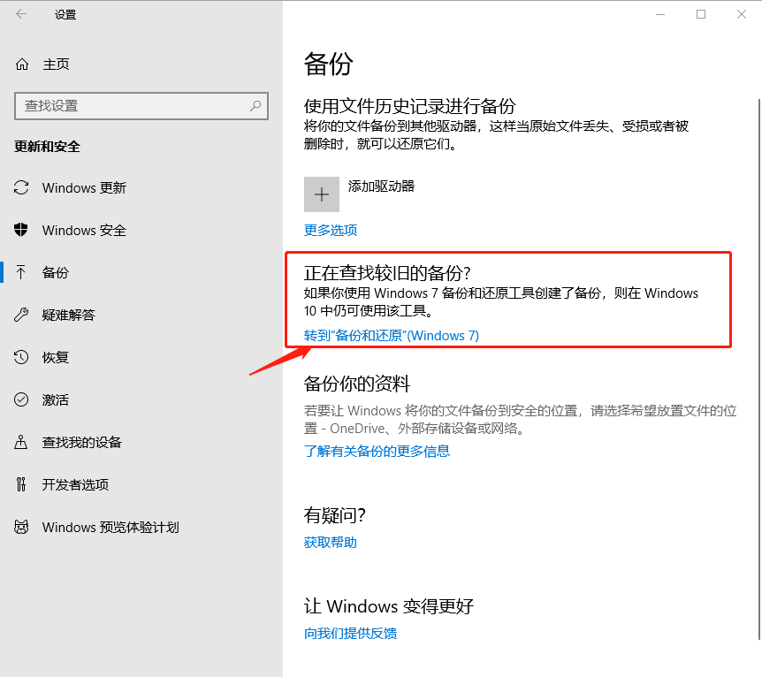Open 激活 section
The height and width of the screenshot is (677, 762).
(56, 399)
